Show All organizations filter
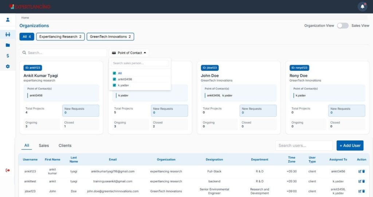This screenshot has height=197, width=373. [27, 37]
